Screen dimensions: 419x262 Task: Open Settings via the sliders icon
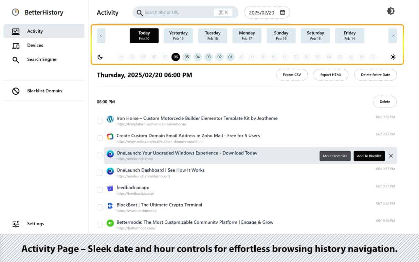pos(15,224)
